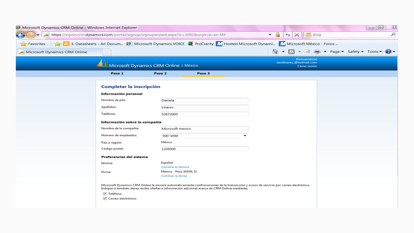414x233 pixels.
Task: Click the browser Forward arrow button
Action: (31, 35)
